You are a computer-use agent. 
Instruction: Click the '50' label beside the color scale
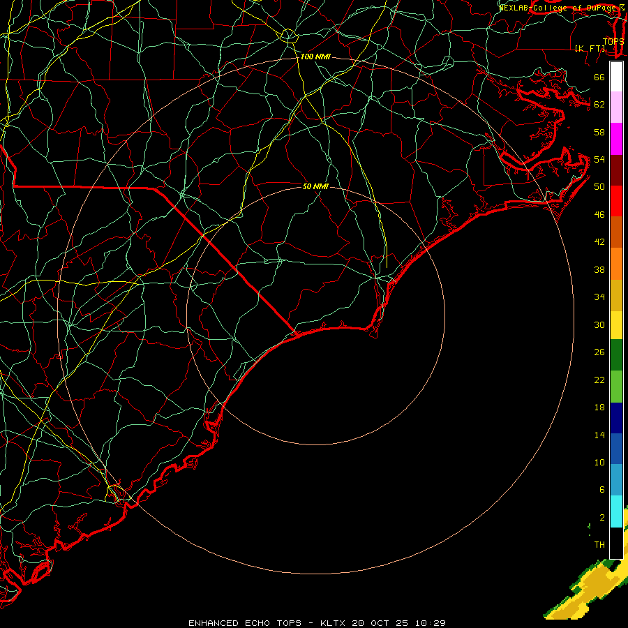click(599, 187)
